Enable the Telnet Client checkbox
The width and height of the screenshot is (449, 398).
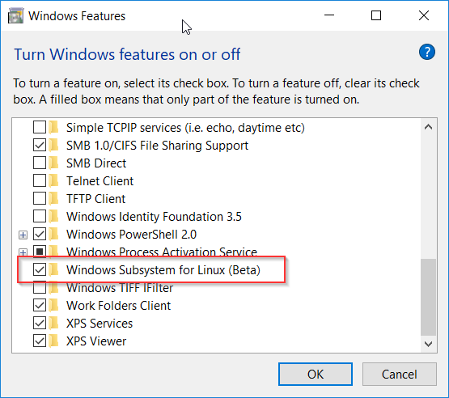click(x=40, y=181)
